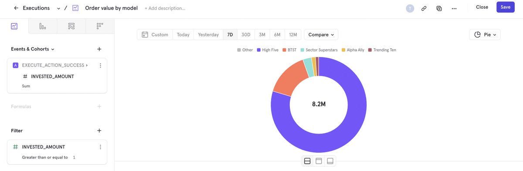Copy the report link icon

pyautogui.click(x=424, y=8)
